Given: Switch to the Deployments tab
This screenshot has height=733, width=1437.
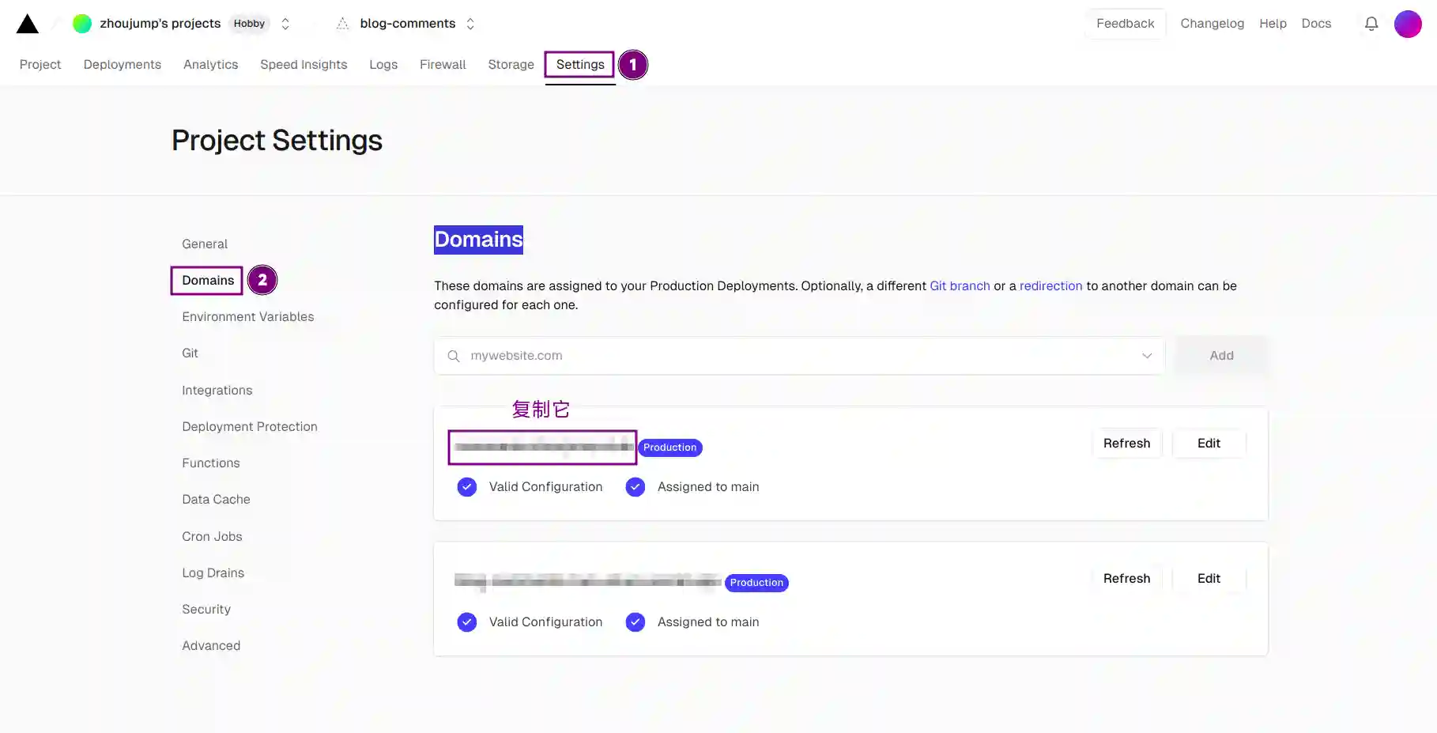Looking at the screenshot, I should tap(122, 64).
